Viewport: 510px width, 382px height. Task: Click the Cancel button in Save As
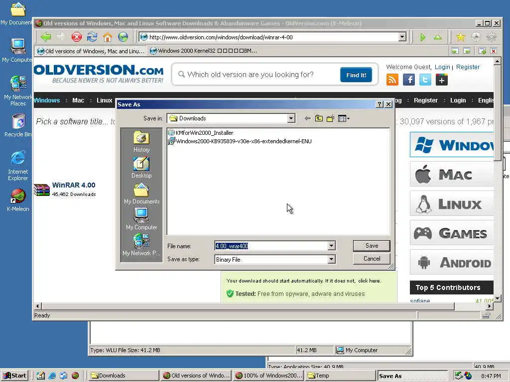pos(372,259)
